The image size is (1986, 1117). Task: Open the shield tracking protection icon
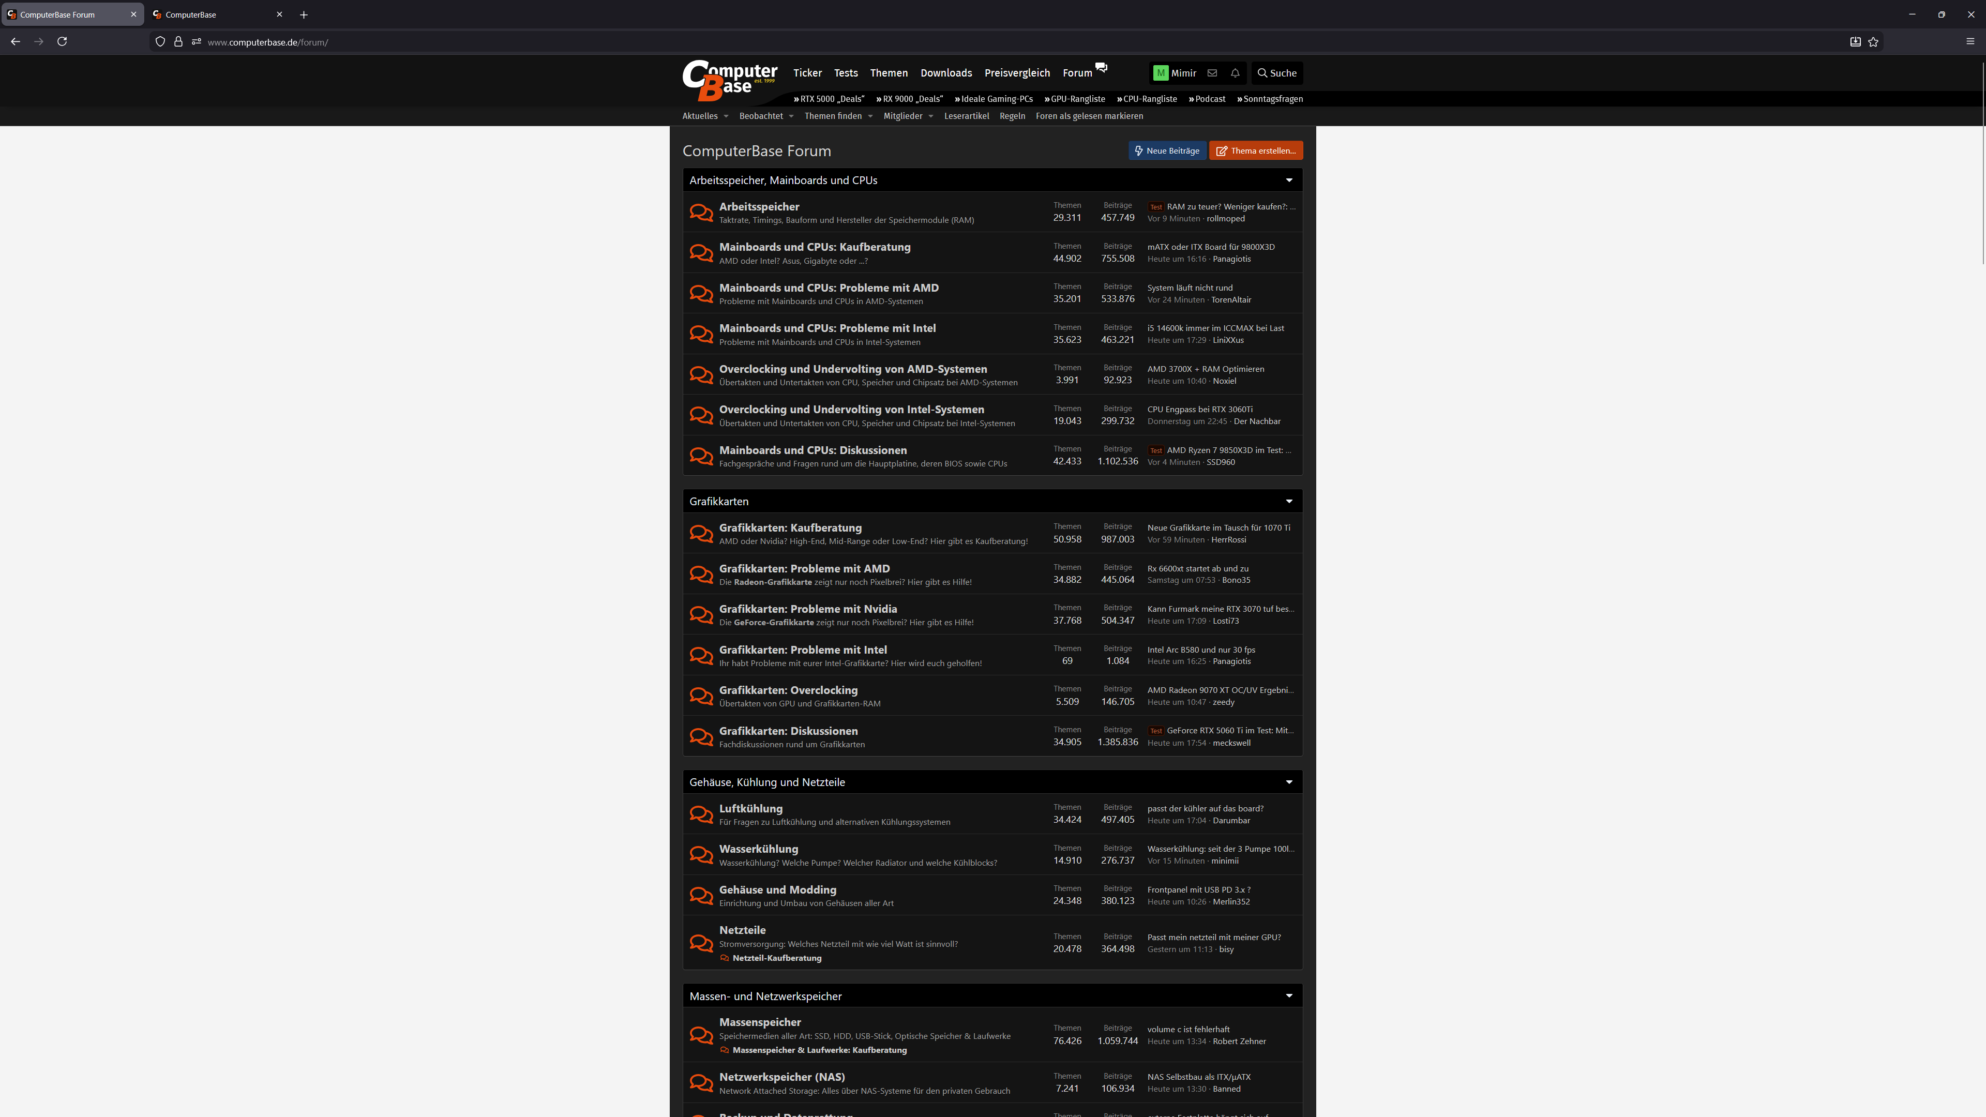click(160, 41)
